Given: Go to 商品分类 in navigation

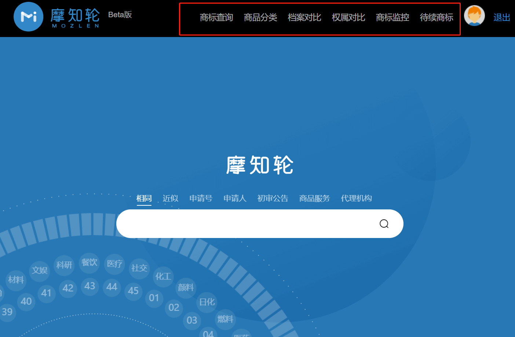Looking at the screenshot, I should [260, 18].
